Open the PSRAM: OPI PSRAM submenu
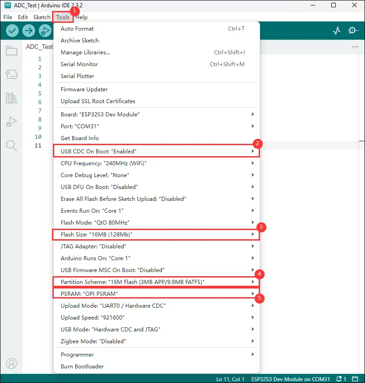This screenshot has height=383, width=365. point(137,294)
